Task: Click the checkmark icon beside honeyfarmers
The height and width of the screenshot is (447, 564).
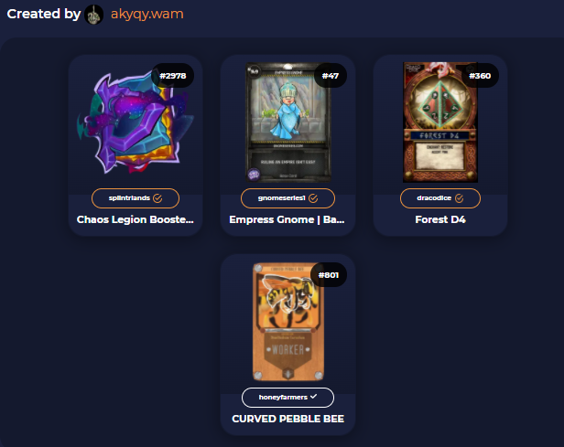Action: pos(314,397)
